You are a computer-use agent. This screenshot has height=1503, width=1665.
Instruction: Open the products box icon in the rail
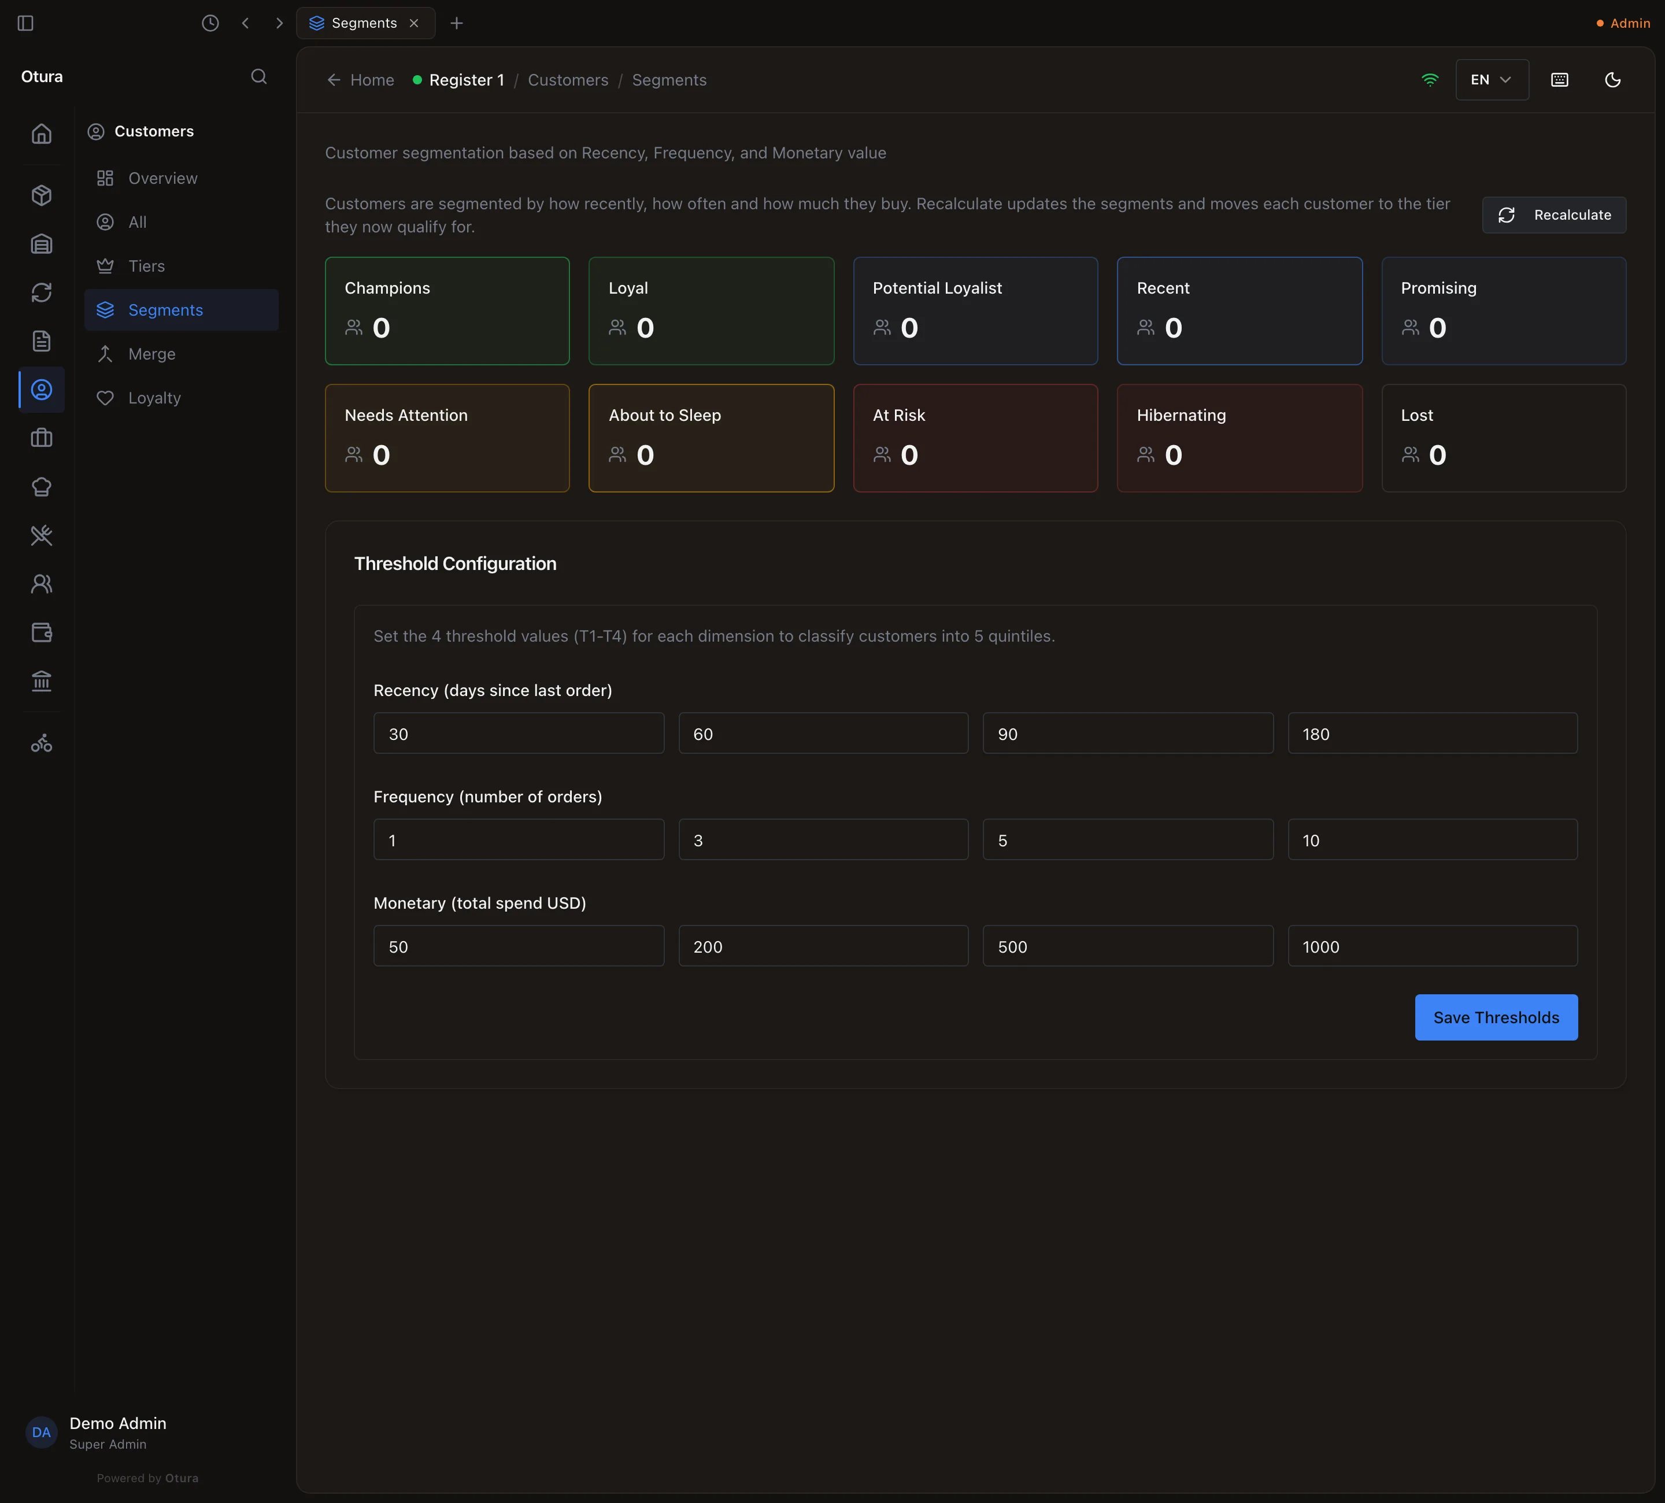click(x=41, y=196)
